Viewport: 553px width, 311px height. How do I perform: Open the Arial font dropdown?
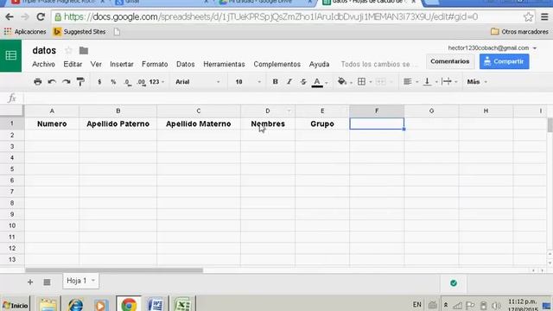[198, 82]
